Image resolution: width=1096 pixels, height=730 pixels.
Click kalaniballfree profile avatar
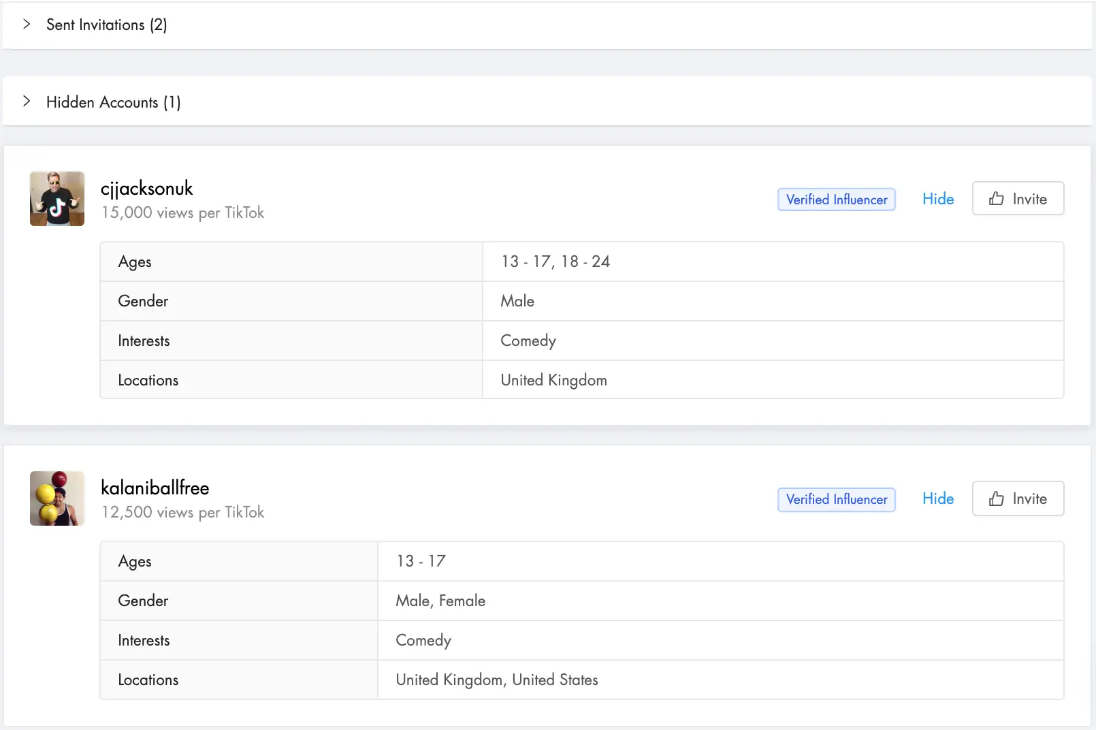[x=57, y=498]
